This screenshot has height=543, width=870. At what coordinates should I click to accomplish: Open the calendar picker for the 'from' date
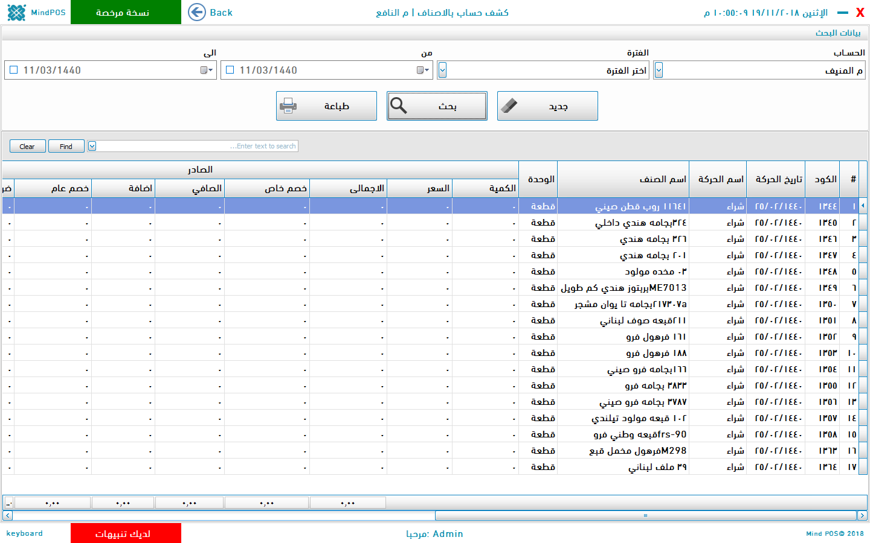tap(423, 71)
